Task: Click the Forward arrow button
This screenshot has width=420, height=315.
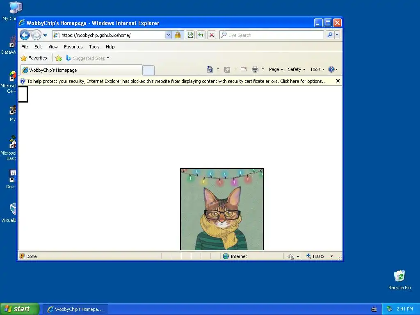Action: [36, 35]
